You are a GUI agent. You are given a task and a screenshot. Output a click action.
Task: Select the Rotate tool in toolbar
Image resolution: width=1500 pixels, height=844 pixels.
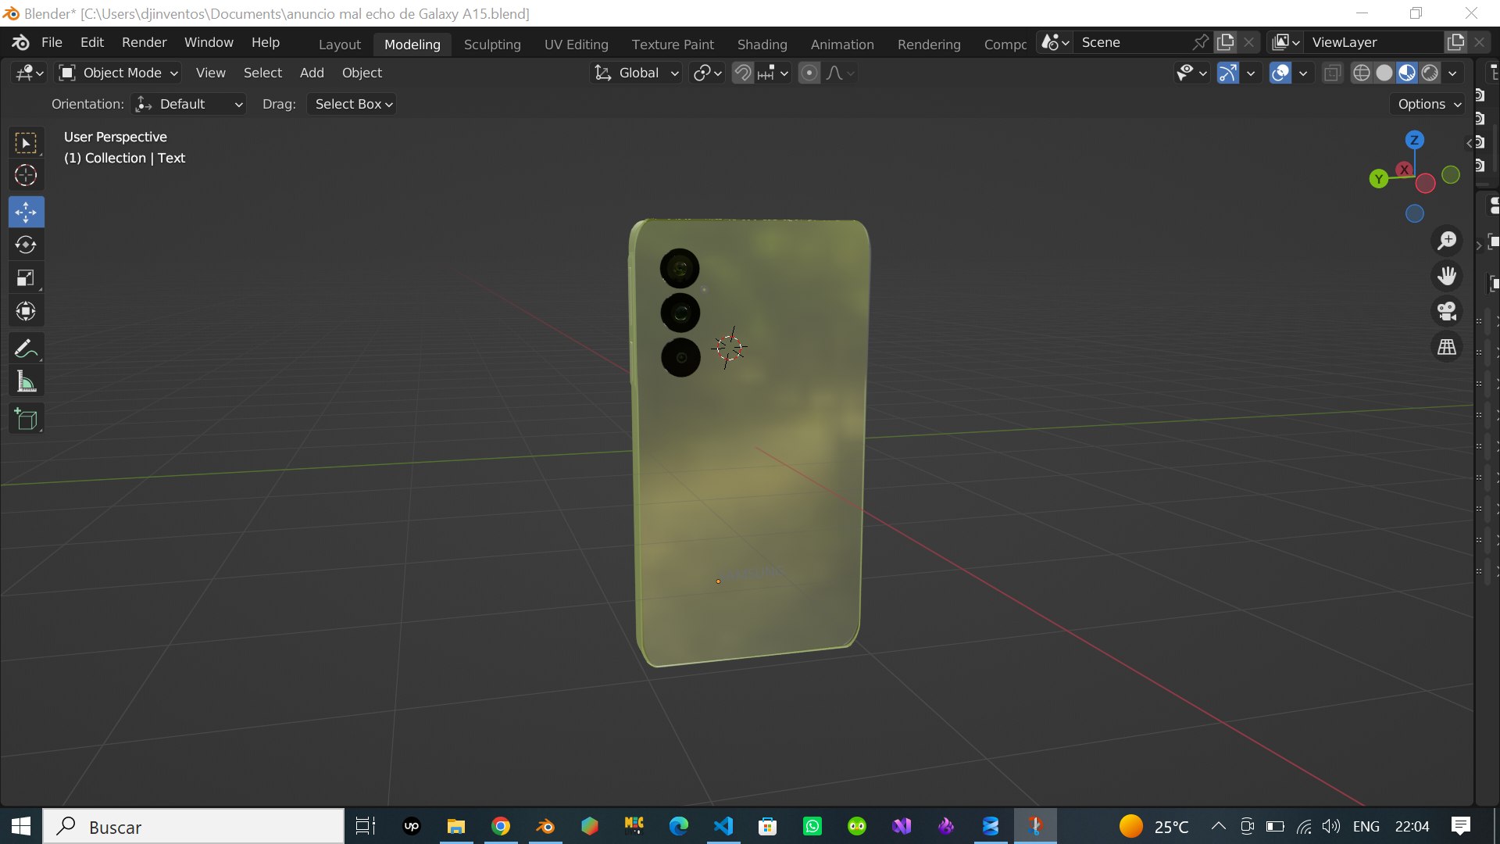coord(26,245)
